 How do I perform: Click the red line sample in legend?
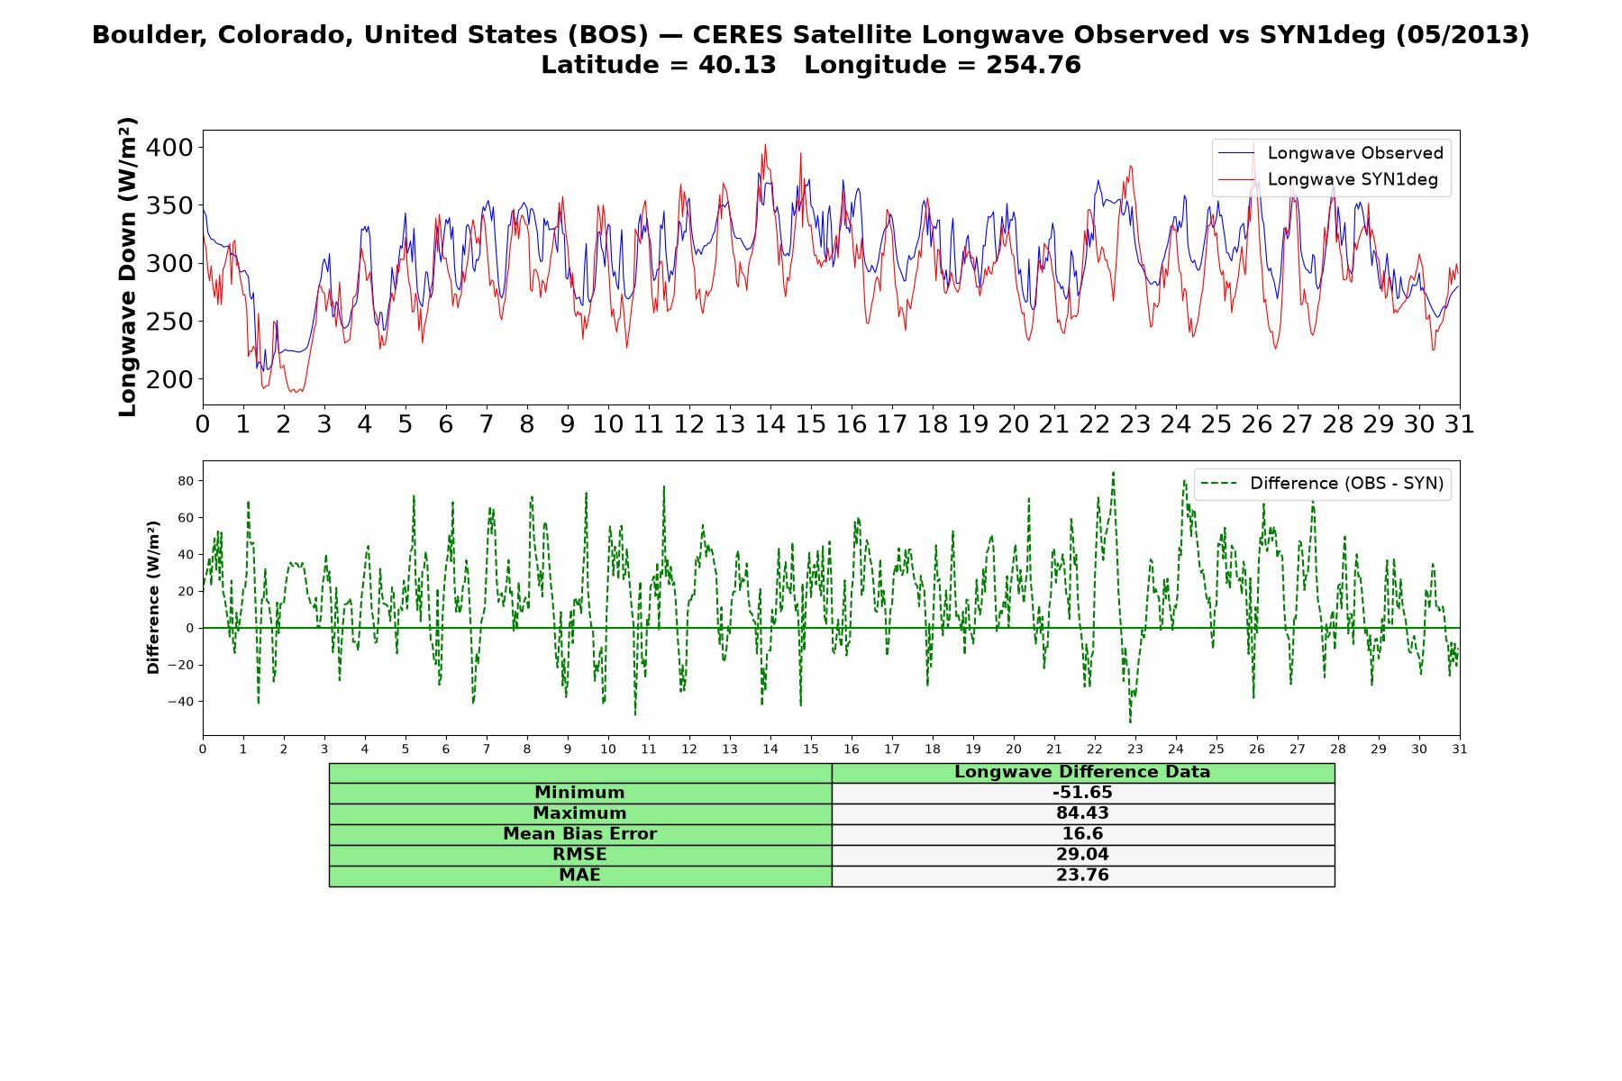click(1236, 180)
